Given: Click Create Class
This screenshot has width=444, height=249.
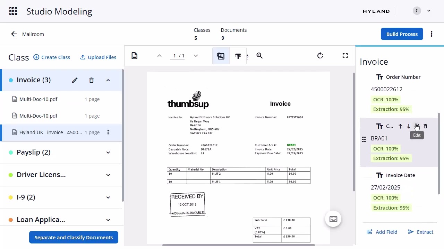Looking at the screenshot, I should [52, 57].
